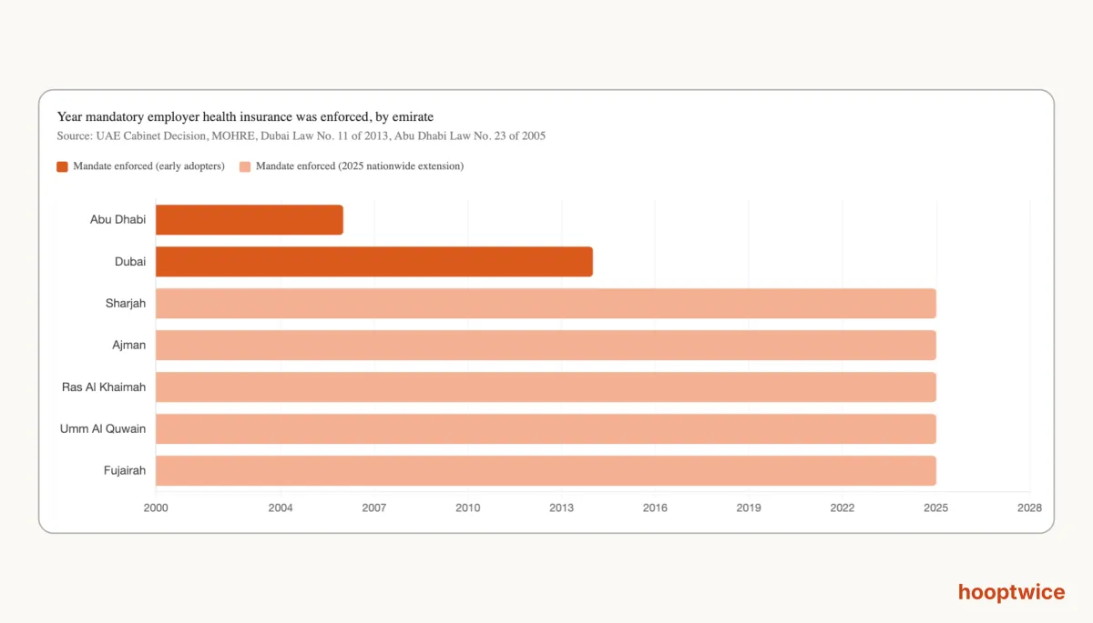Click the 2000 tick label
This screenshot has width=1093, height=623.
point(156,507)
